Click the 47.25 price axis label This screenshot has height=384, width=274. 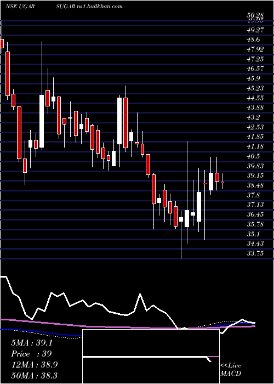point(256,59)
